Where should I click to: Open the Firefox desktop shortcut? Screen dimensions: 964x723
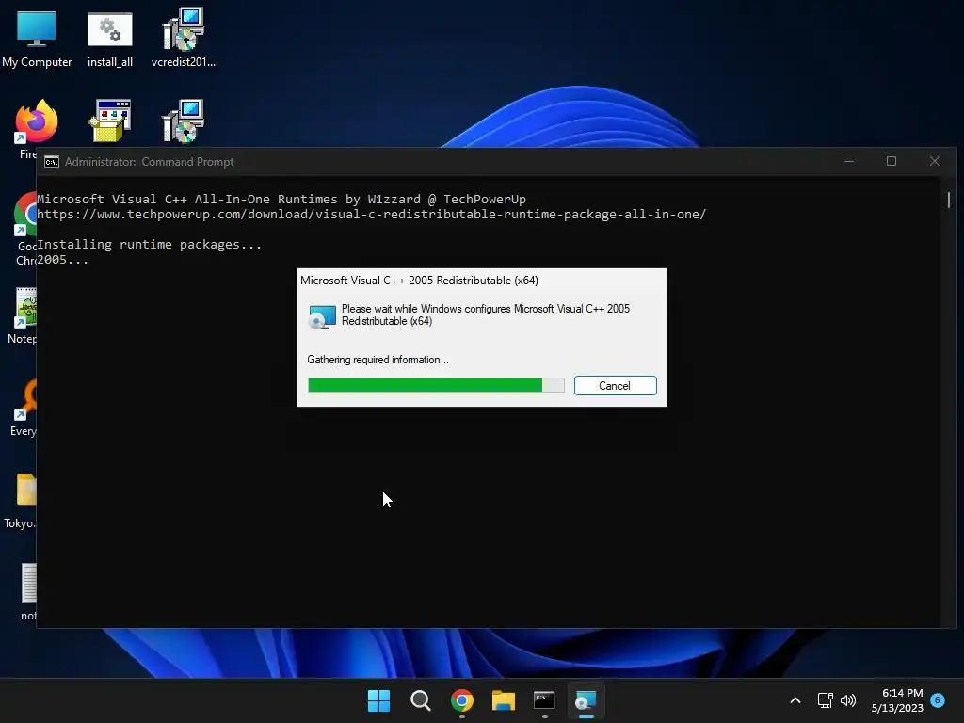coord(36,121)
